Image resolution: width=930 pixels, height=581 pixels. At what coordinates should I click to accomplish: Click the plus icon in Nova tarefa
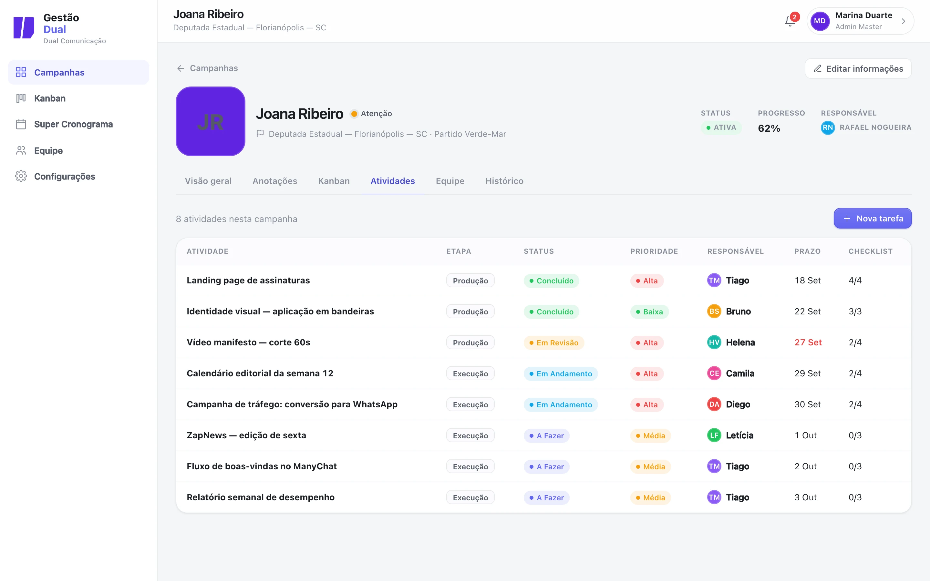coord(847,219)
